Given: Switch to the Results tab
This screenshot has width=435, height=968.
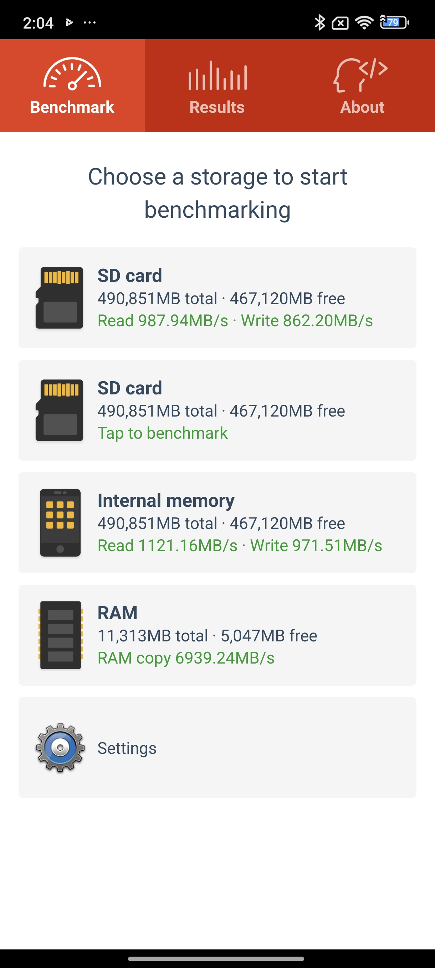Looking at the screenshot, I should [217, 107].
